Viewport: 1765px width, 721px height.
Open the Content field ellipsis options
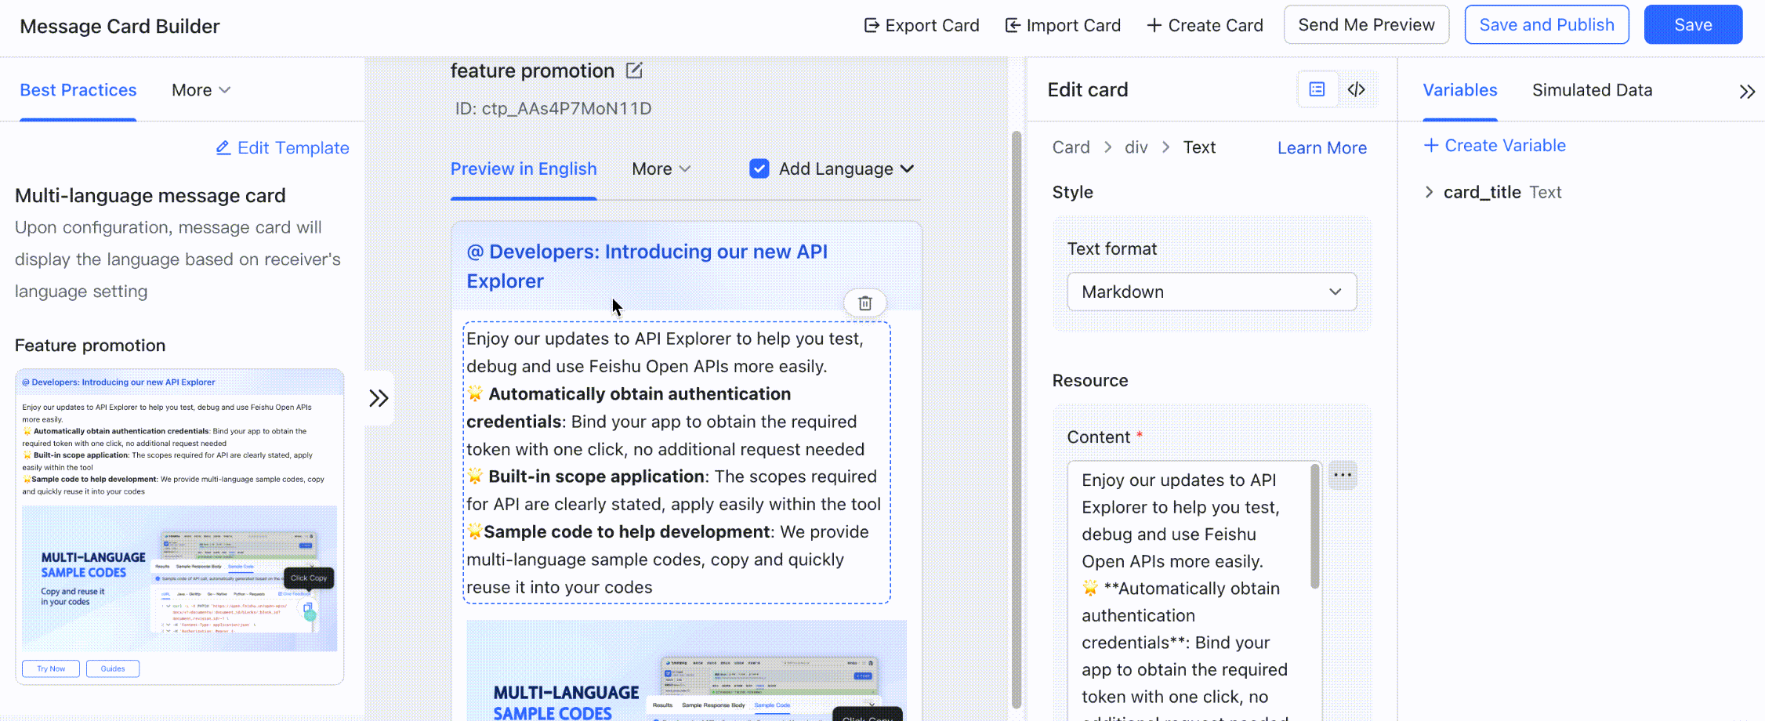click(x=1342, y=475)
